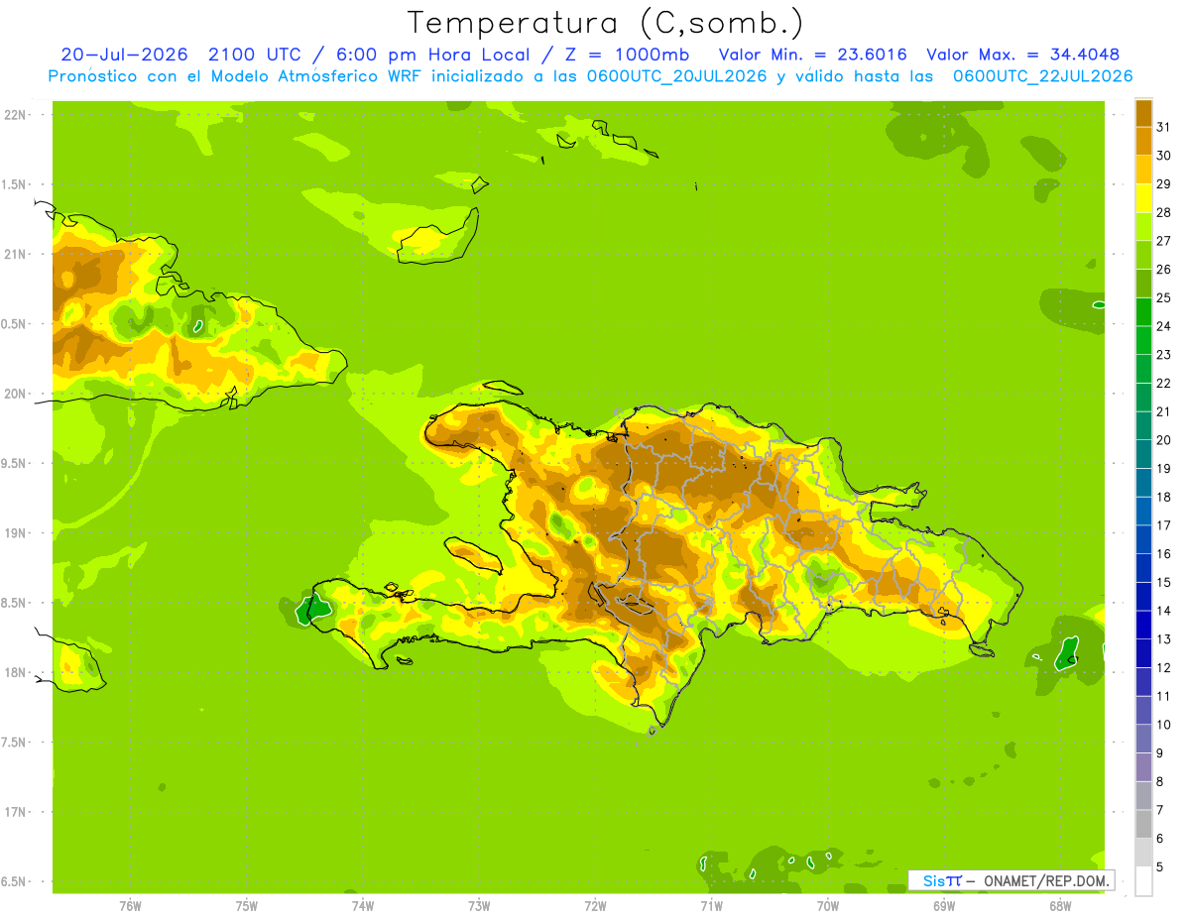The height and width of the screenshot is (919, 1190).
Task: Click the 75W longitude axis label
Action: click(x=247, y=905)
